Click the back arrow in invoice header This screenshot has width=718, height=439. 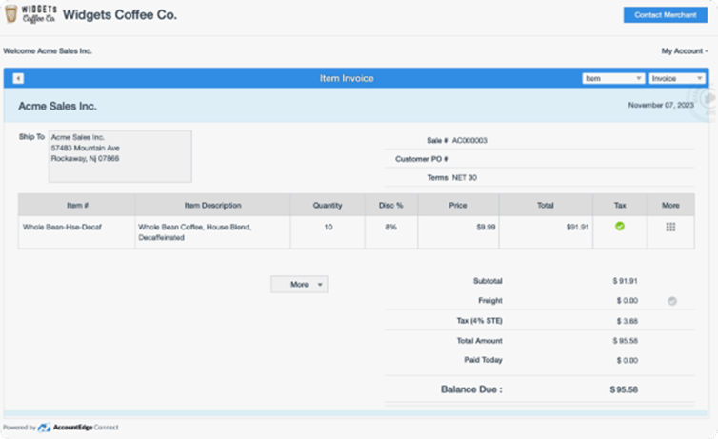tap(18, 78)
